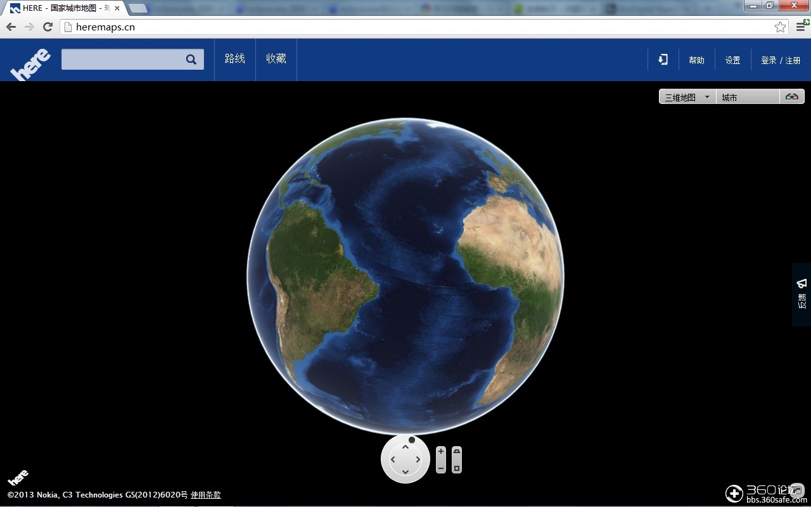Open the mobile app download icon
Image resolution: width=811 pixels, height=507 pixels.
[662, 59]
